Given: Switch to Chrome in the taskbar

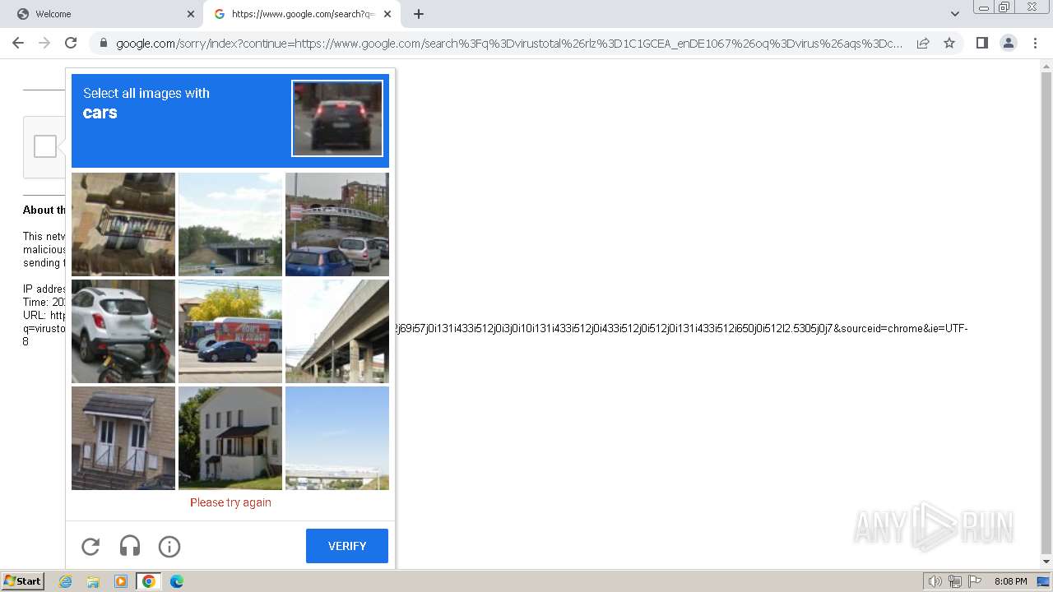Looking at the screenshot, I should pos(149,581).
